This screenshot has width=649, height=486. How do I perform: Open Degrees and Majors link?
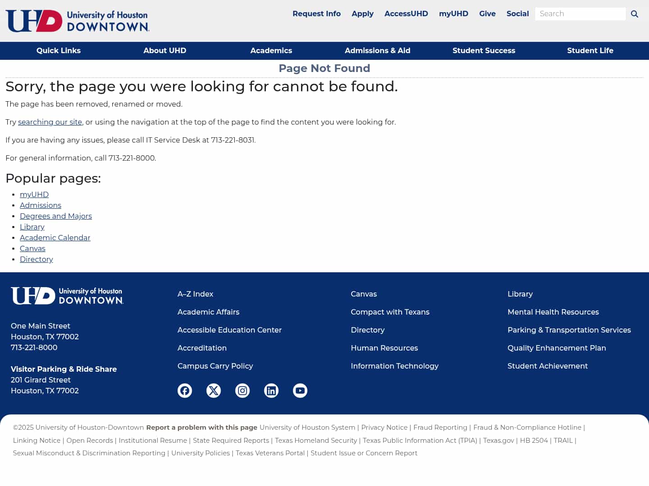56,216
